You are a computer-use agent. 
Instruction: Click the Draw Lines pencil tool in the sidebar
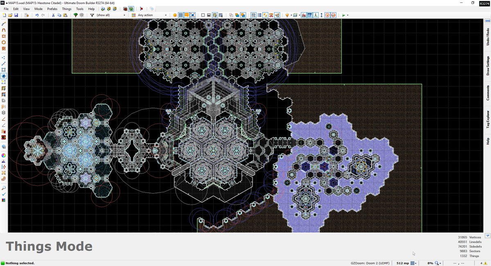coord(4,24)
